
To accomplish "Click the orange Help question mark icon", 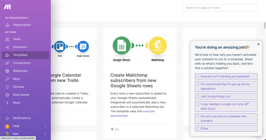I will coord(7,126).
